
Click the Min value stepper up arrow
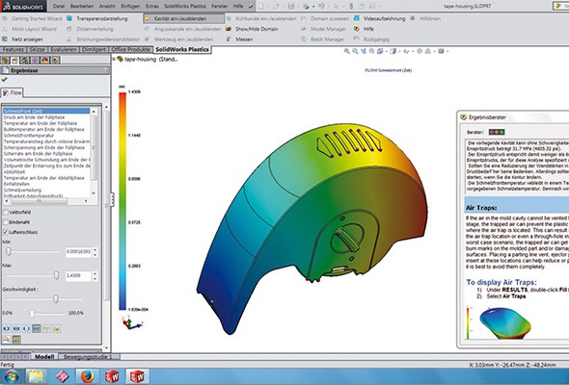95,249
